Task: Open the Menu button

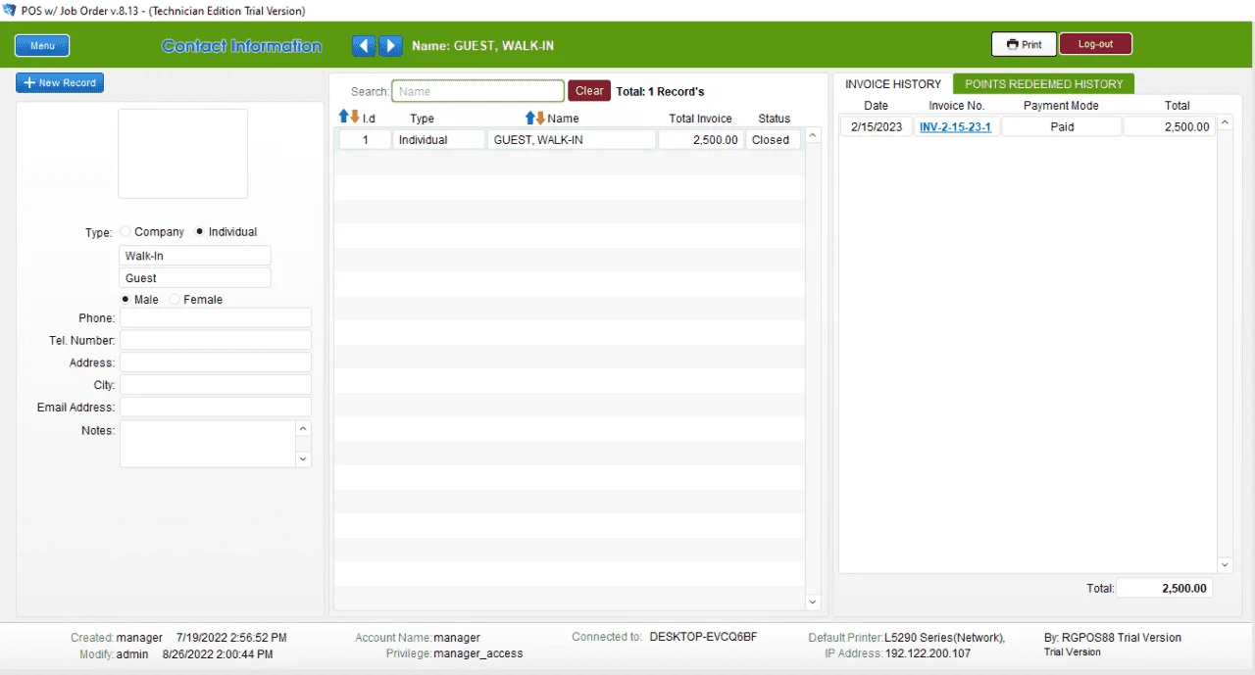Action: [42, 46]
